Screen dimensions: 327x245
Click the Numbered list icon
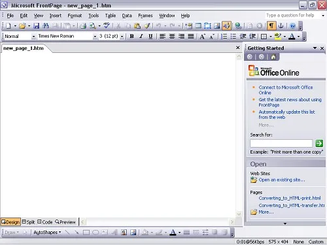[224, 37]
